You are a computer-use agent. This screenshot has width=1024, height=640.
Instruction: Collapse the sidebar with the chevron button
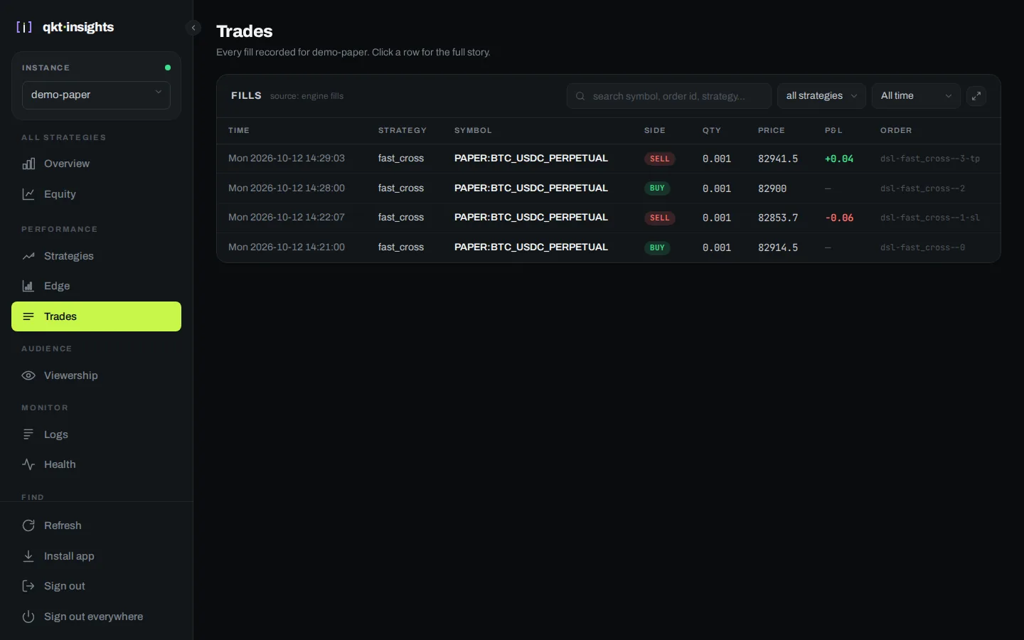[x=193, y=28]
